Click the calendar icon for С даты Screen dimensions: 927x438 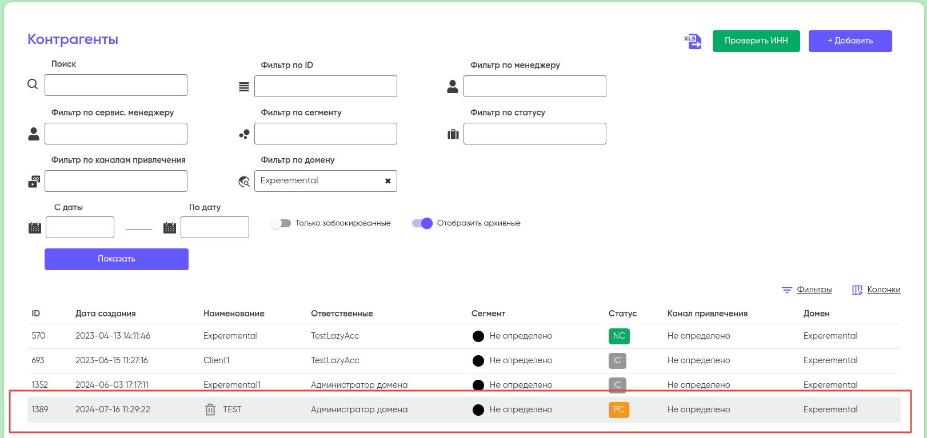click(35, 227)
